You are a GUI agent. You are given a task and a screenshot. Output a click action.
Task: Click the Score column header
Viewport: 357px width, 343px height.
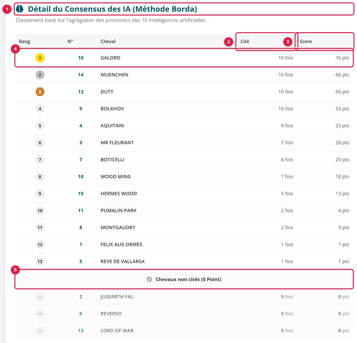305,41
